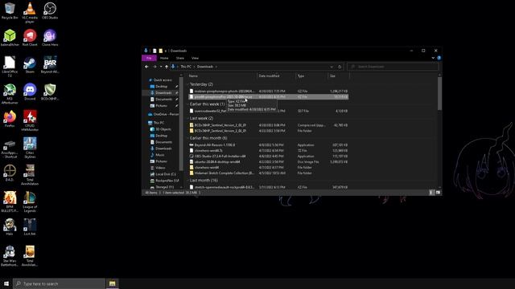The image size is (515, 289).
Task: Click the Search Downloads field
Action: click(x=393, y=67)
